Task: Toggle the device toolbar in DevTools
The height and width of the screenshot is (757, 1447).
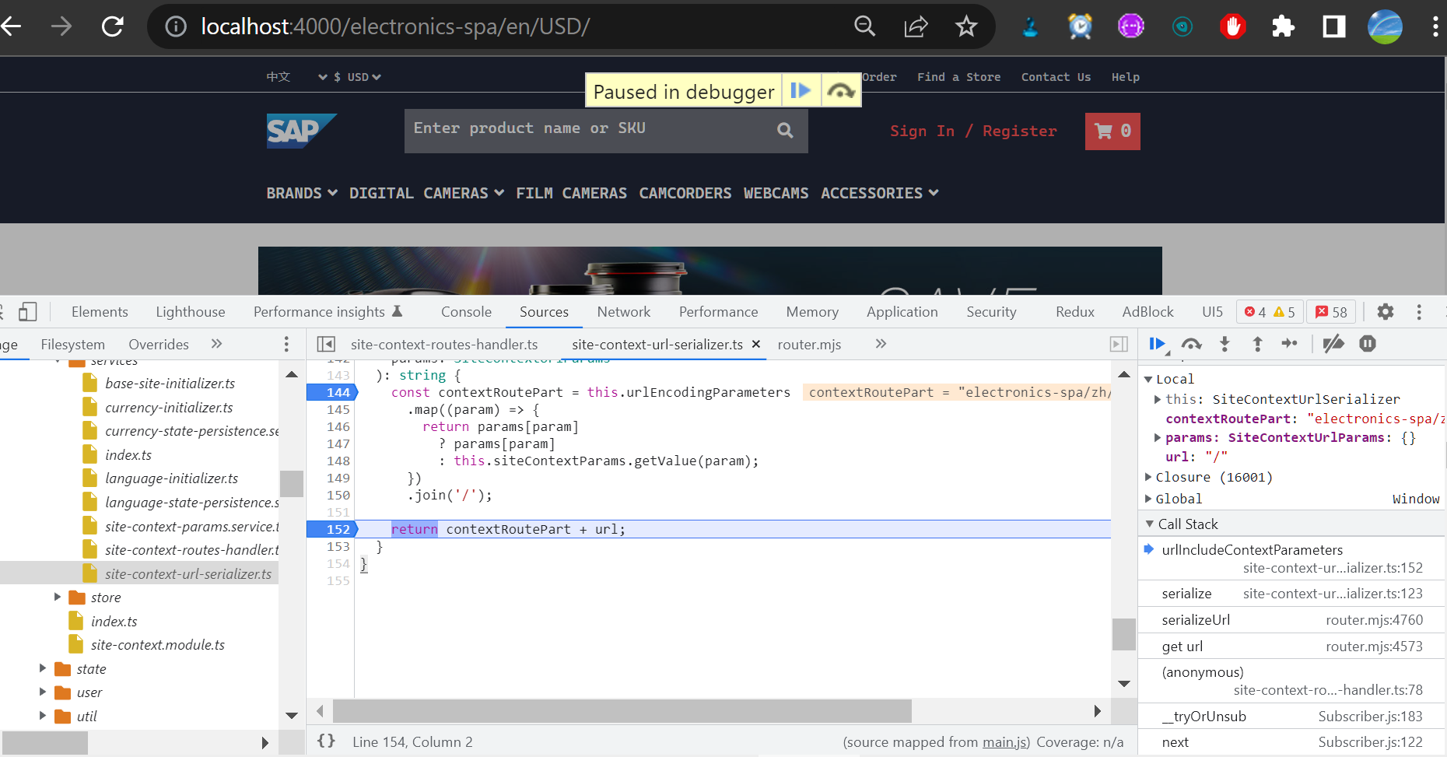Action: pos(27,312)
